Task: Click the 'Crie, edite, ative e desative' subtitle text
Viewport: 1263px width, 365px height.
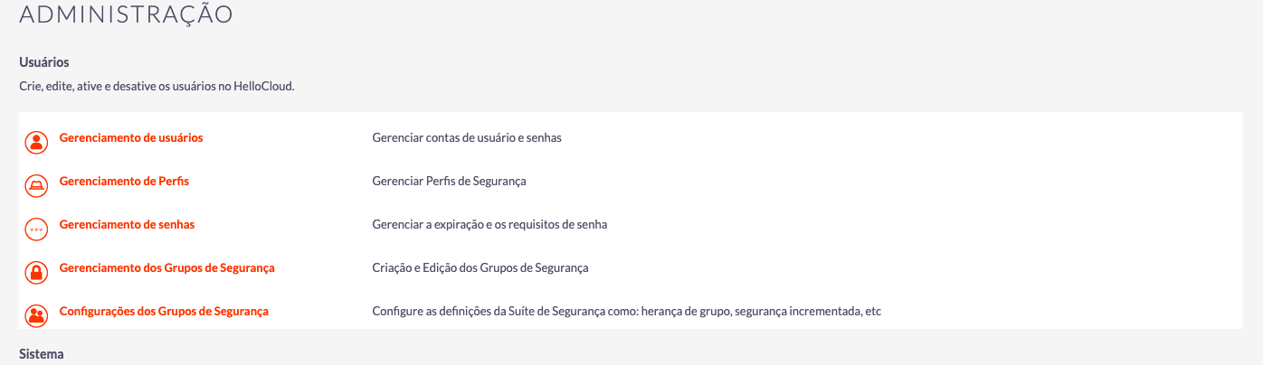Action: [x=157, y=88]
